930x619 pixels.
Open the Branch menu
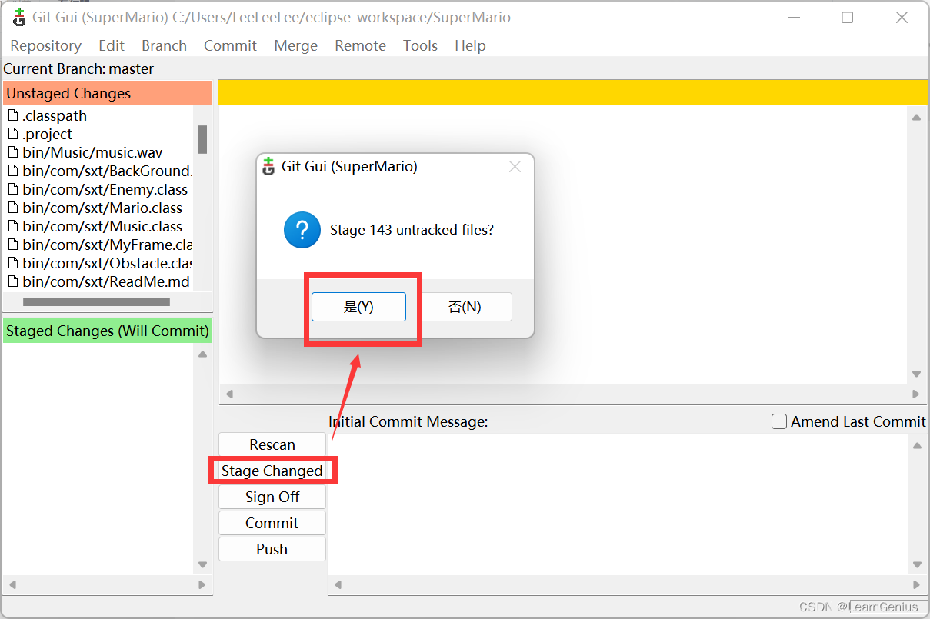pyautogui.click(x=164, y=45)
